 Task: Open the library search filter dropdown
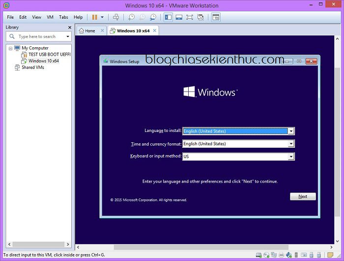(68, 36)
